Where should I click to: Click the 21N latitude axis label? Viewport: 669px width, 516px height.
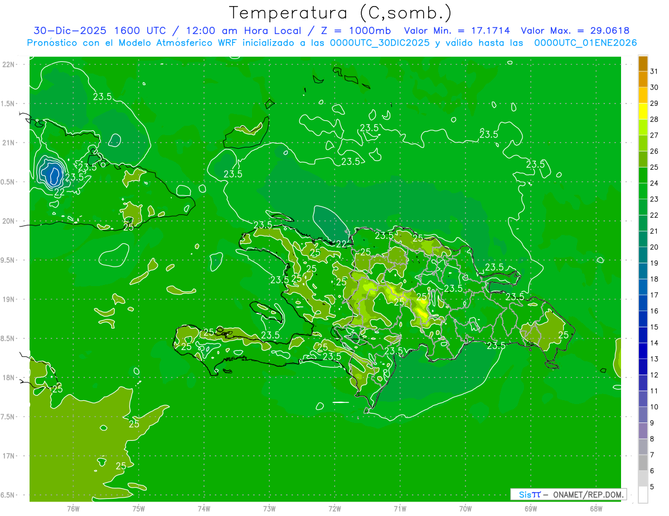[x=9, y=142]
